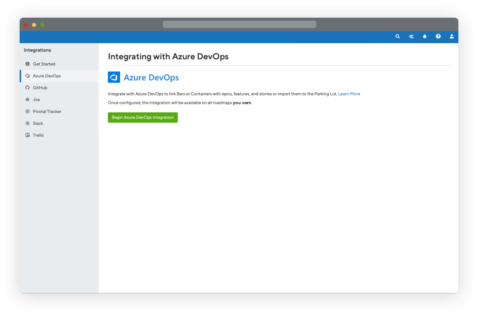Screen dimensions: 478x315
Task: Open the help question mark icon
Action: tap(438, 36)
